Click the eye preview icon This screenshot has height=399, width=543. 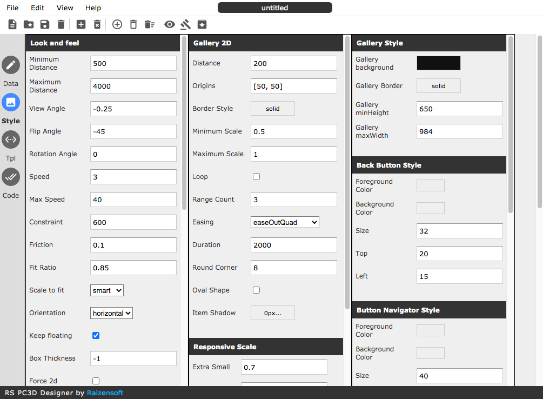point(170,24)
